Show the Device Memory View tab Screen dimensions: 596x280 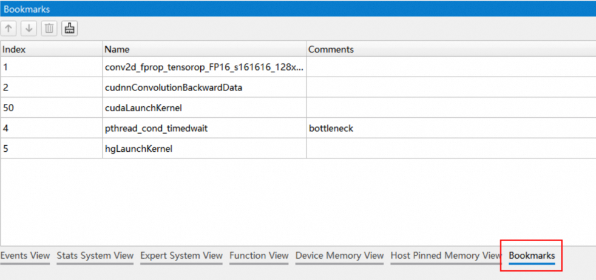pos(339,256)
